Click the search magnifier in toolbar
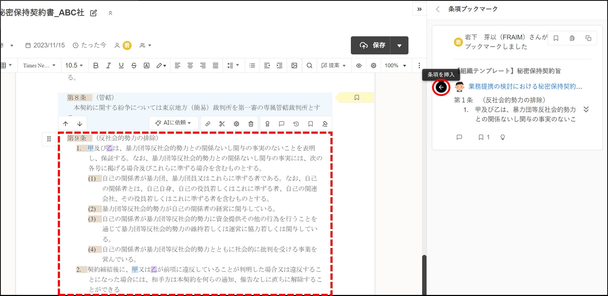Image resolution: width=608 pixels, height=296 pixels. click(309, 66)
